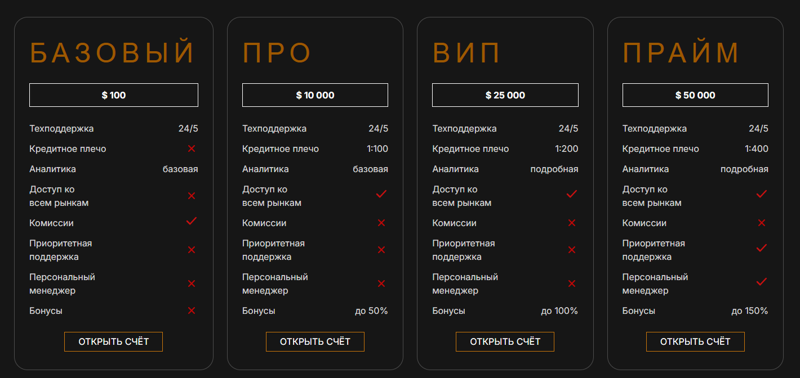
Task: Click the $ 100 price box
Action: pos(114,95)
